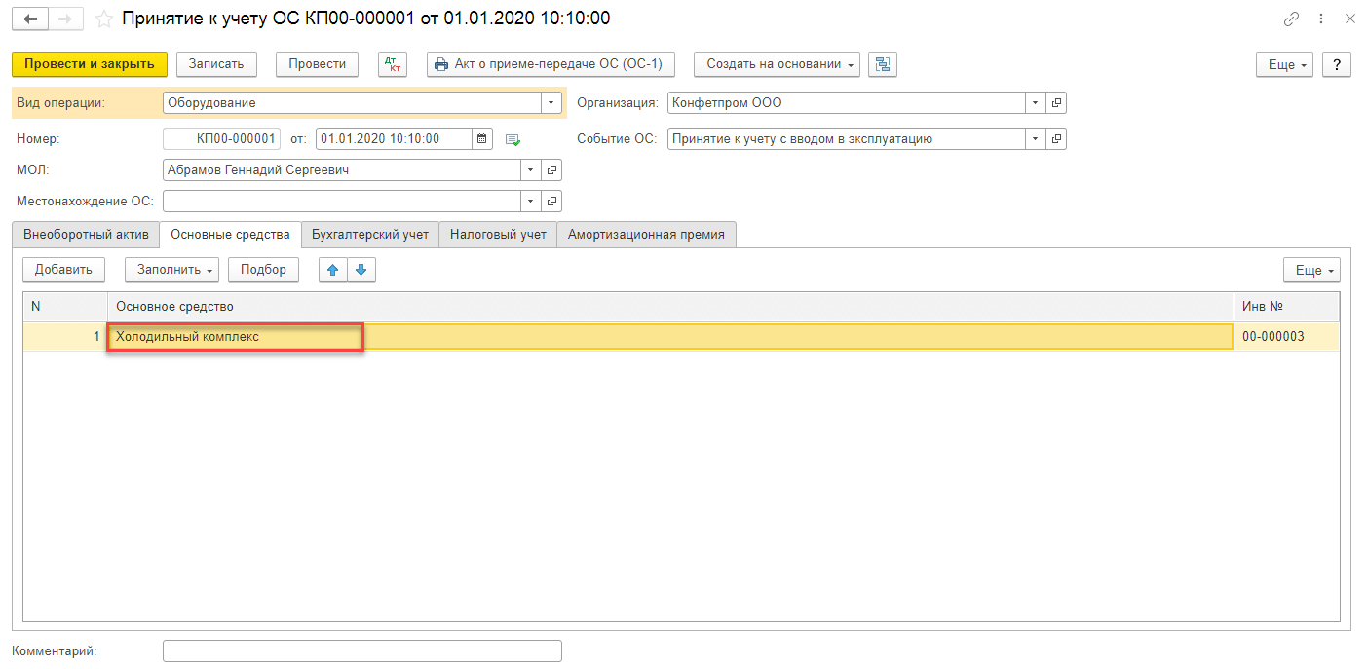Open document structure icon in toolbar
The height and width of the screenshot is (669, 1367).
click(x=883, y=64)
